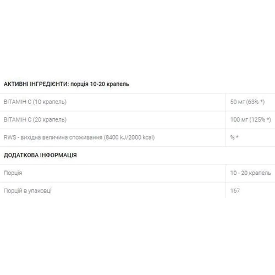The width and height of the screenshot is (275, 275).
Task: Click '(10 крапель)' in first vitamin row
Action: pos(50,102)
